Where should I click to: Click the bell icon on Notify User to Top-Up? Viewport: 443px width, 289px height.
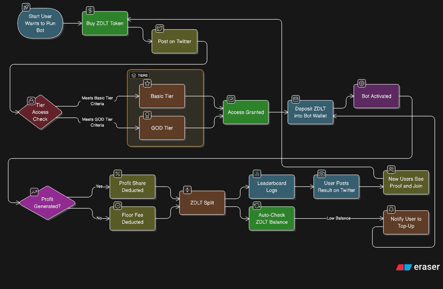point(391,209)
